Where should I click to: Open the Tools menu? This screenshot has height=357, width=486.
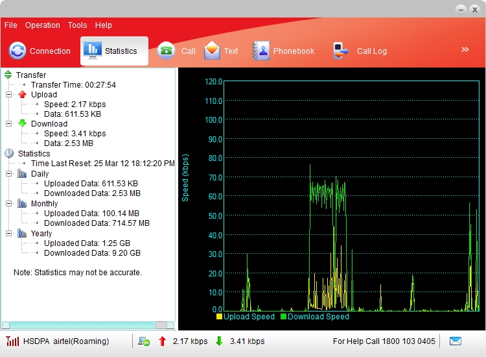coord(77,25)
